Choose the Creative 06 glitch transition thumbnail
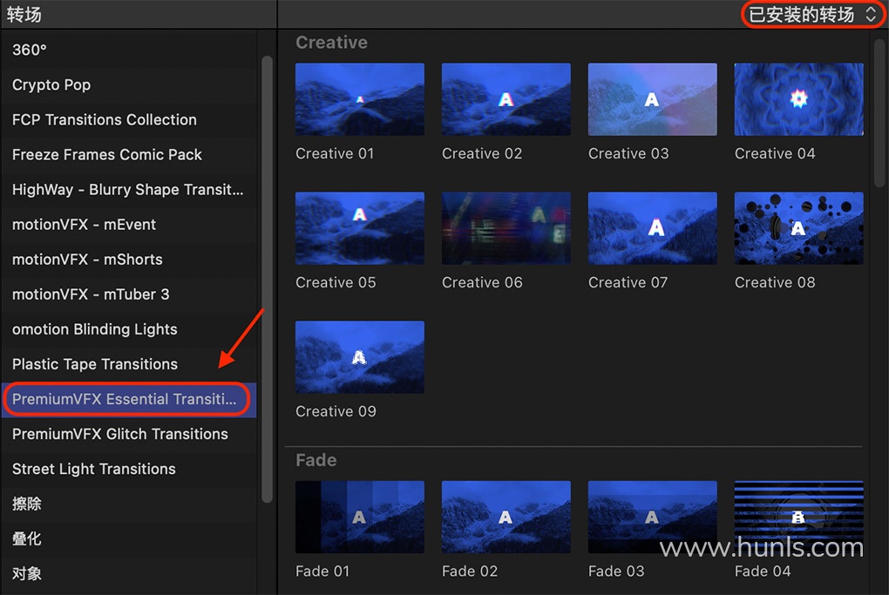The image size is (889, 595). pos(506,227)
